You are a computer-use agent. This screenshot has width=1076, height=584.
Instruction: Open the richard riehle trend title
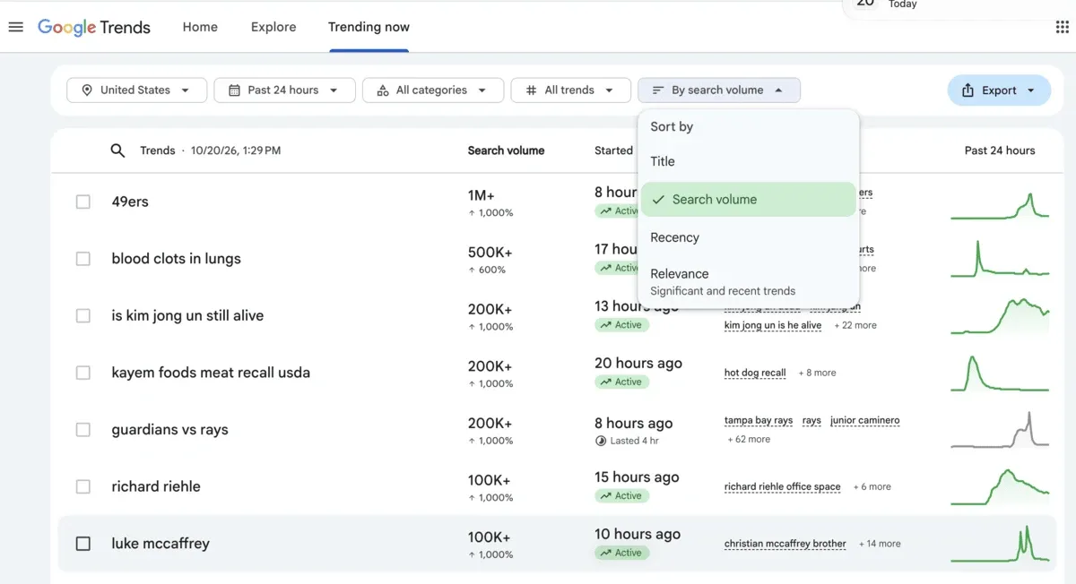point(156,486)
